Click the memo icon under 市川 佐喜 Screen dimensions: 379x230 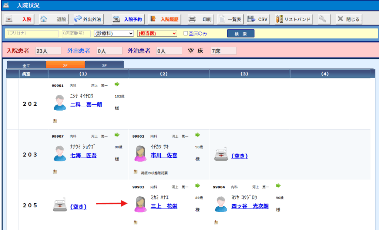(x=135, y=172)
